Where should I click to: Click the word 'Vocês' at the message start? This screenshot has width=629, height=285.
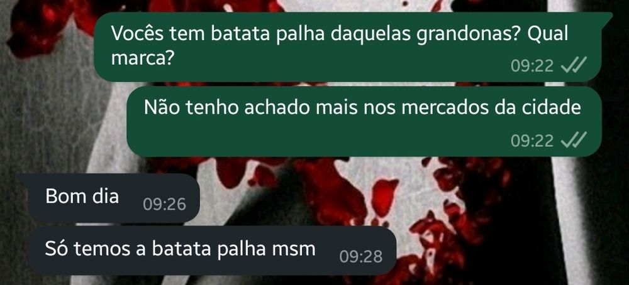tap(138, 34)
